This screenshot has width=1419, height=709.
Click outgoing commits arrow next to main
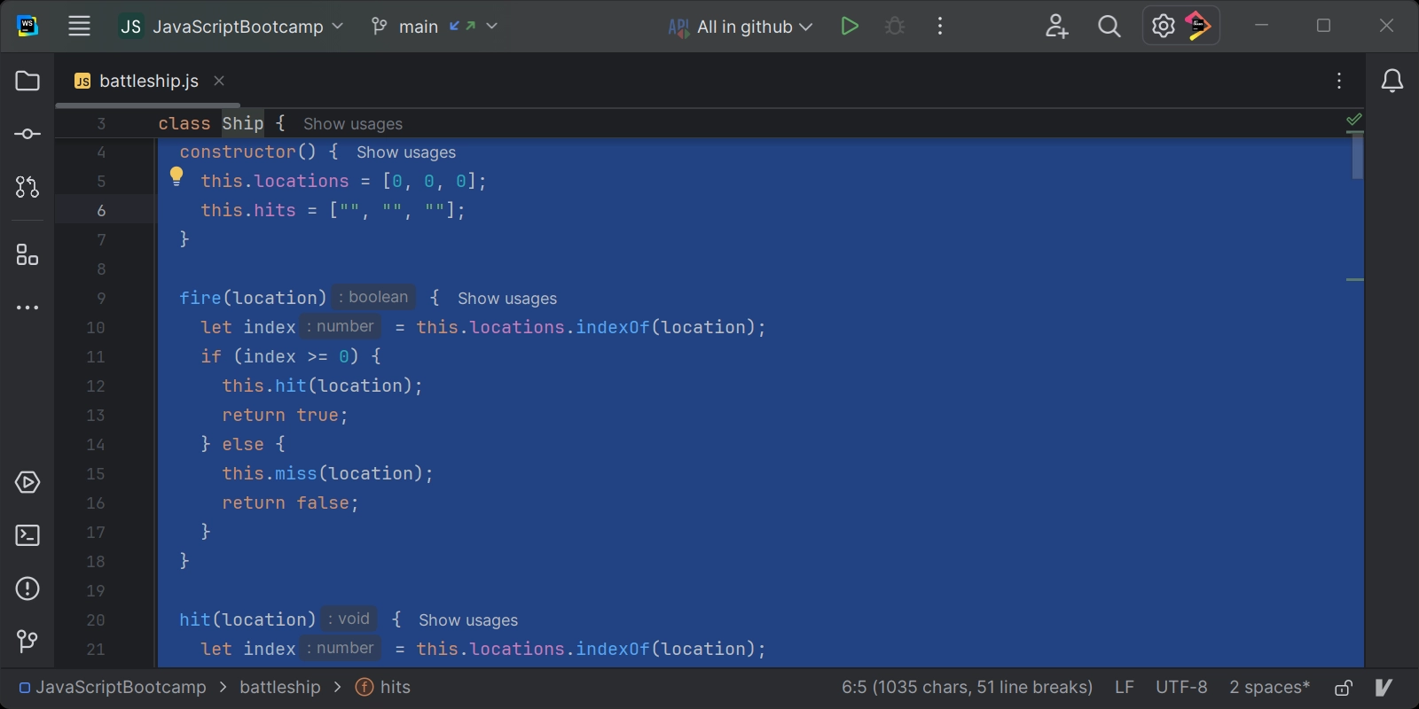(471, 26)
